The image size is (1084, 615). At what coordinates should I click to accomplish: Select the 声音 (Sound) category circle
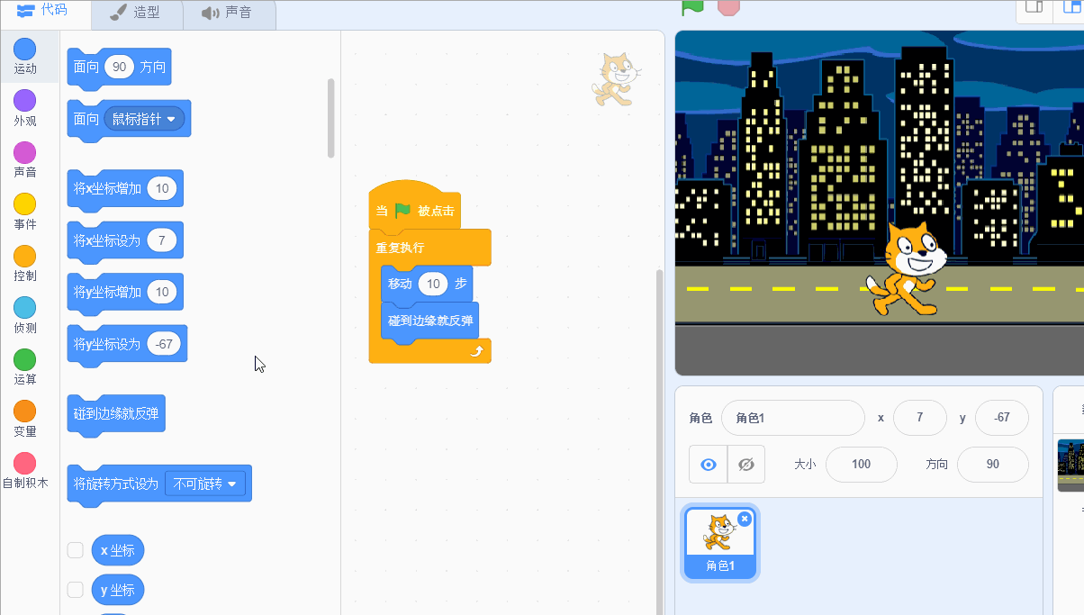click(x=25, y=152)
